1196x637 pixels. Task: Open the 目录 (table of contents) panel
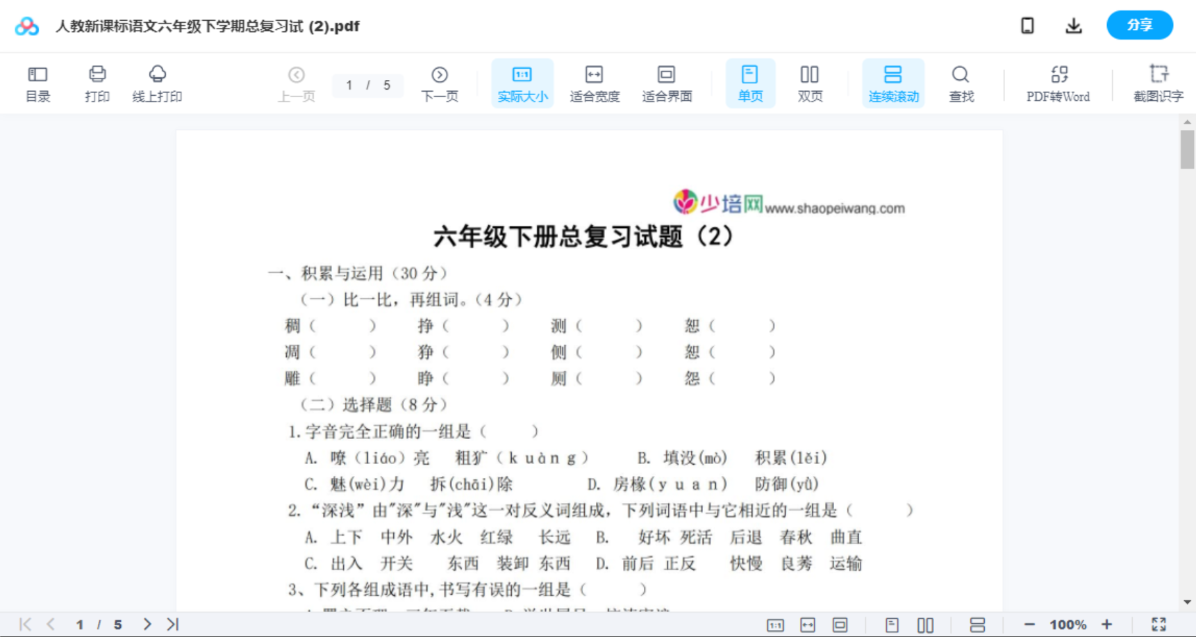point(38,83)
